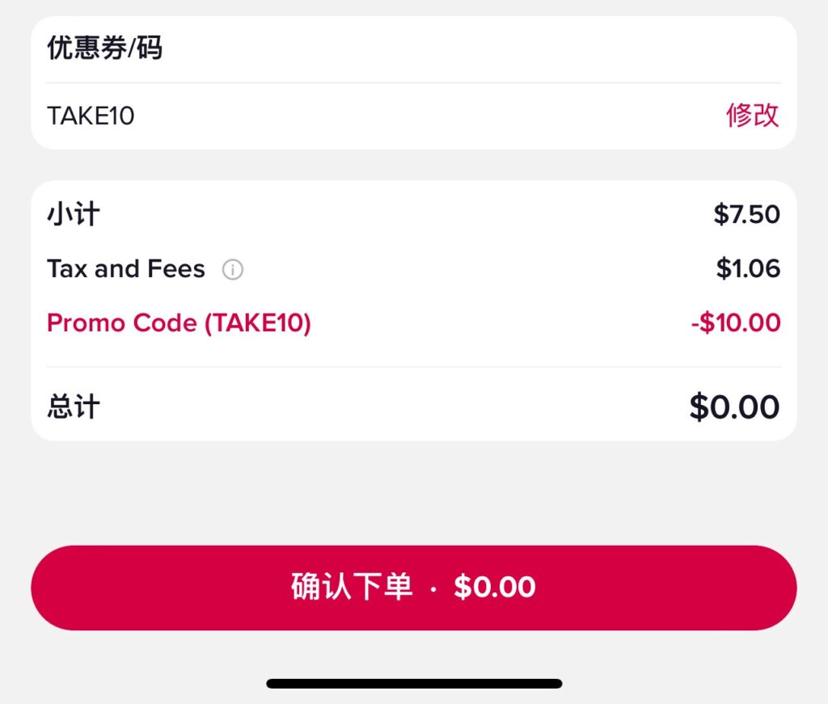Screen dimensions: 828x704
Task: Tap the $7.50 subtotal amount
Action: pos(746,215)
